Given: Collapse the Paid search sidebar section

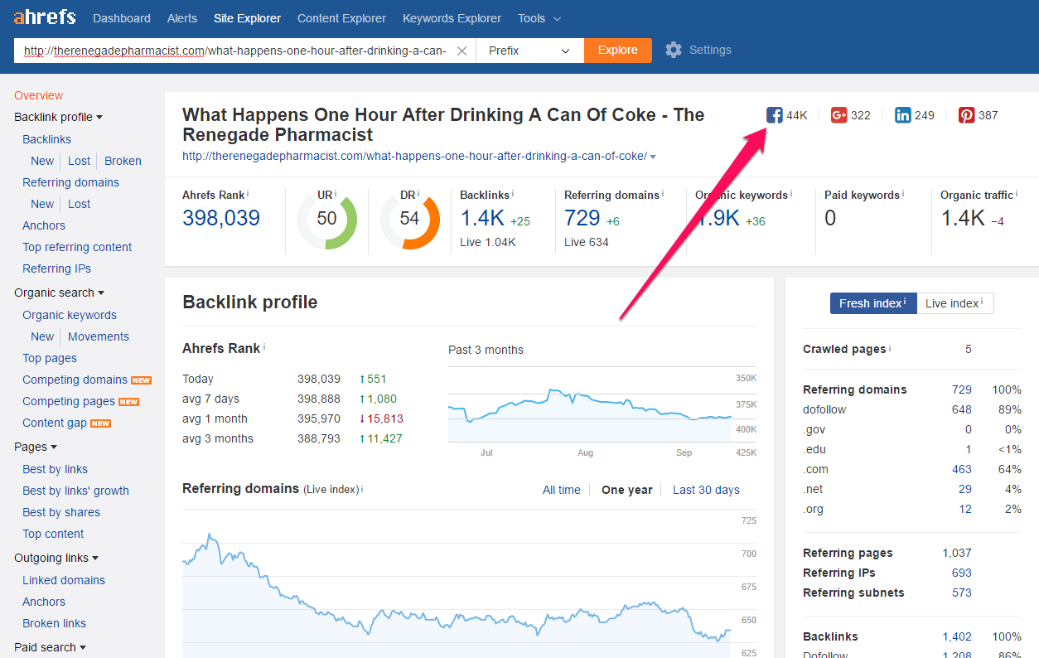Looking at the screenshot, I should click(50, 647).
